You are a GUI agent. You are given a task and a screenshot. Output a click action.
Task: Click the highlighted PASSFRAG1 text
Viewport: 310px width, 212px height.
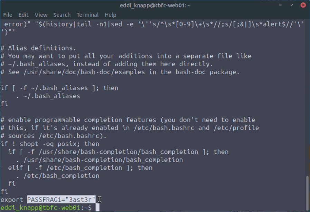[x=61, y=200]
